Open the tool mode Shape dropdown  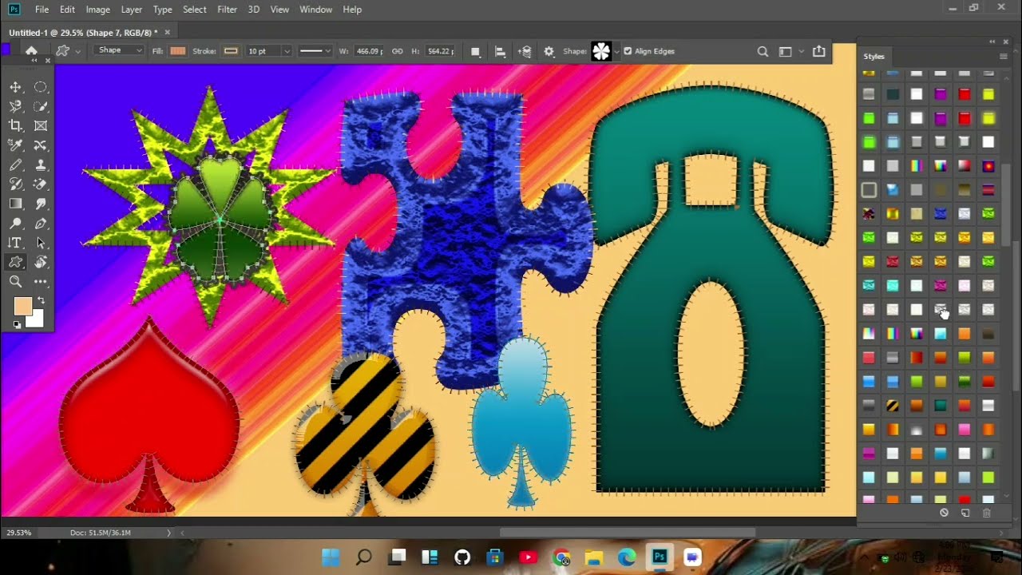[x=121, y=50]
